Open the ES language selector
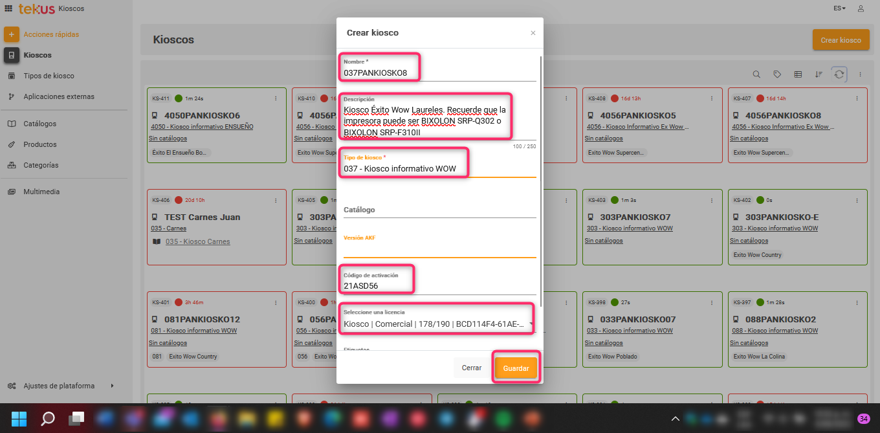This screenshot has width=880, height=433. [839, 8]
